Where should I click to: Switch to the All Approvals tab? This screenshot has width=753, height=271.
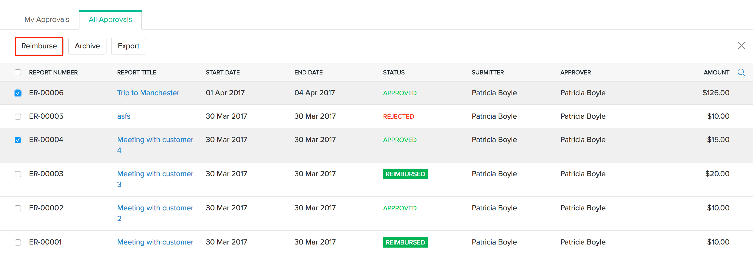click(110, 19)
